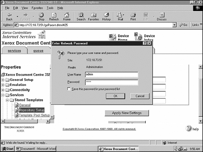The height and width of the screenshot is (152, 203).
Task: Open the Search toolbar icon
Action: coord(81,15)
